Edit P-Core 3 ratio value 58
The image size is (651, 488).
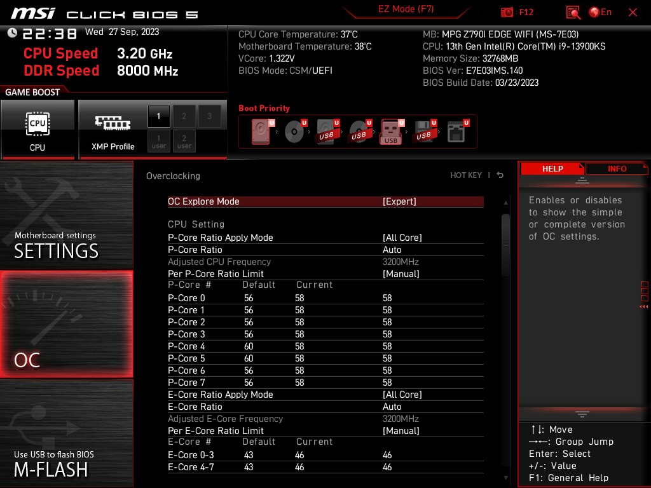click(387, 334)
